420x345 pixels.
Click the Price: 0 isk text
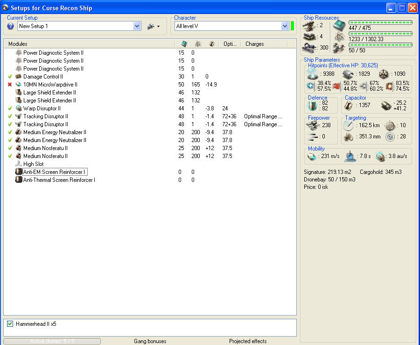click(316, 187)
